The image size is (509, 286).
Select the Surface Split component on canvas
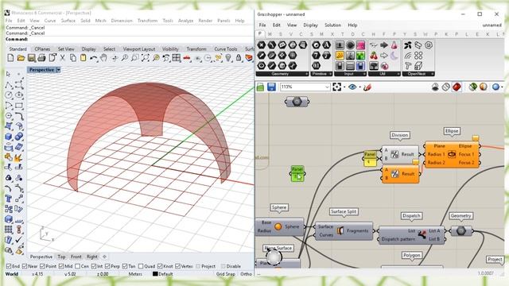pos(344,231)
